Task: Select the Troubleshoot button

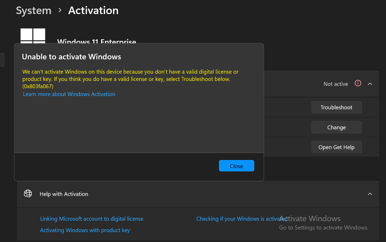Action: click(336, 107)
